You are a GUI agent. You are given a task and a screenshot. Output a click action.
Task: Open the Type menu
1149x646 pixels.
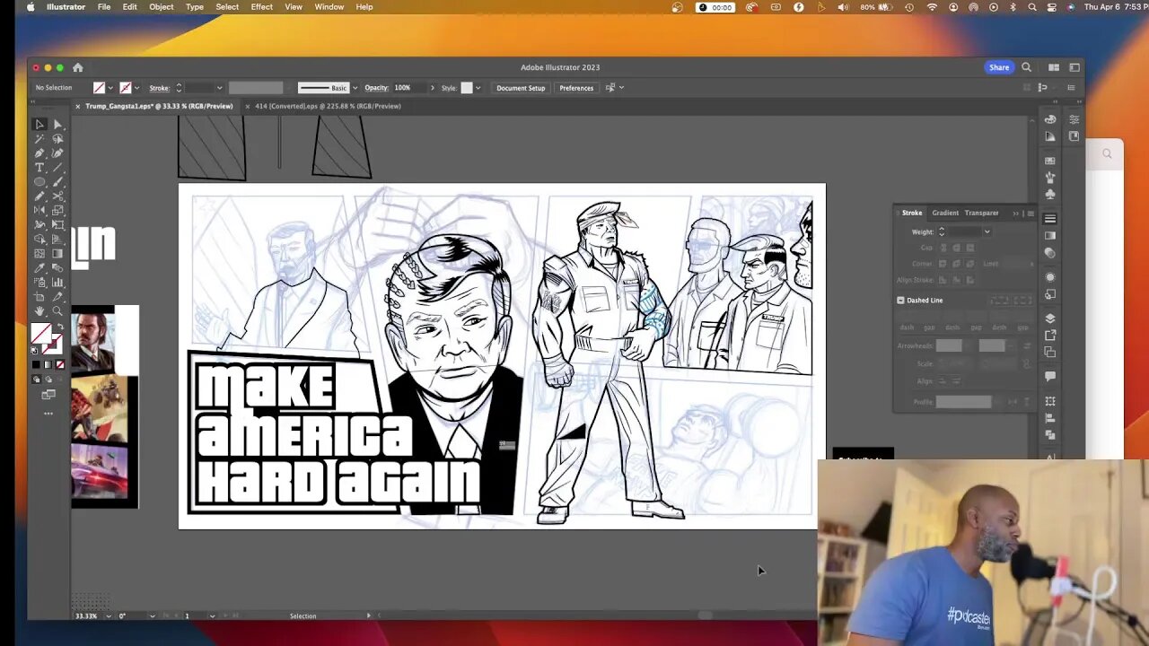[195, 6]
